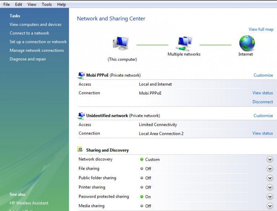This screenshot has height=211, width=277.
Task: View status of Local Area Connection 2
Action: [263, 133]
